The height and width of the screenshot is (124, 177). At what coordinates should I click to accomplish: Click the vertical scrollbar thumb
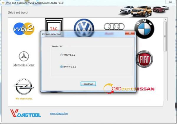165,36
